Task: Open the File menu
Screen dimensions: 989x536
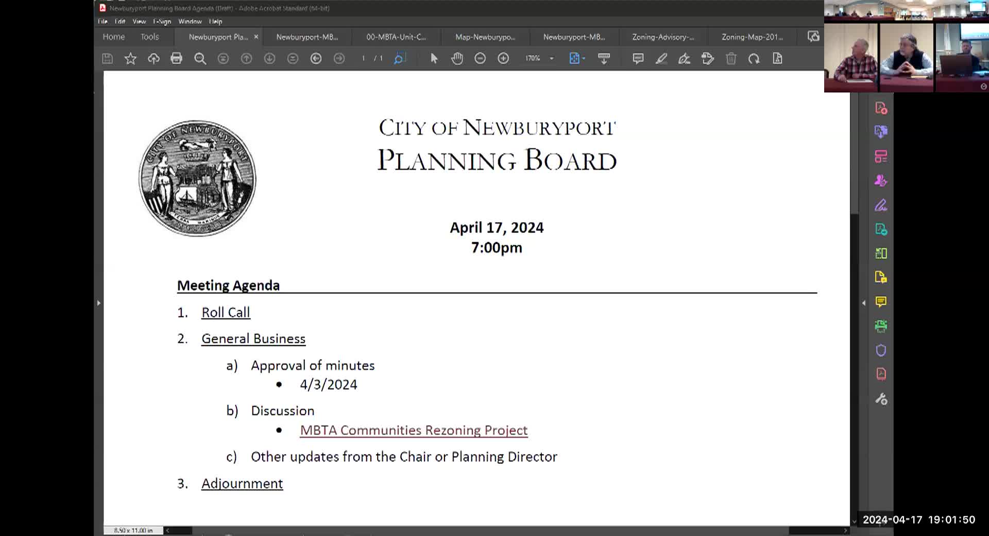Action: click(x=103, y=22)
